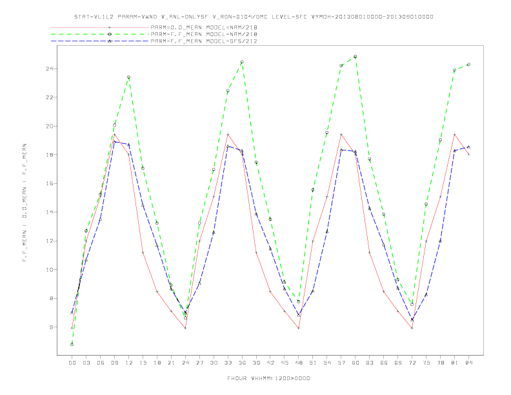Click x-axis tick label 18
The height and width of the screenshot is (395, 511).
click(157, 363)
